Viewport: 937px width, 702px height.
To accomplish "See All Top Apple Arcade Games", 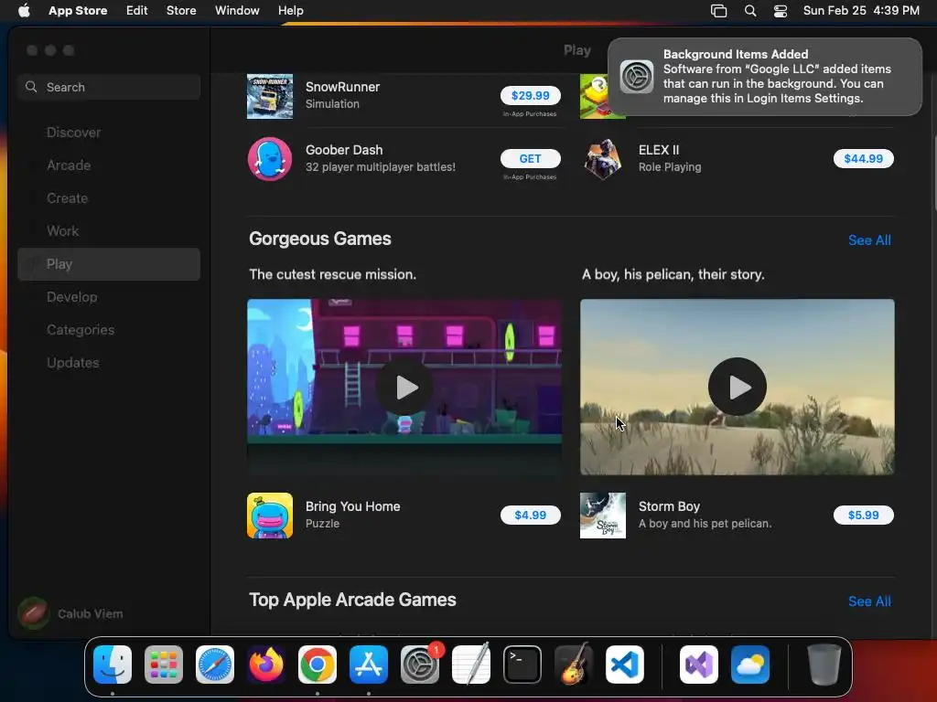I will tap(869, 601).
